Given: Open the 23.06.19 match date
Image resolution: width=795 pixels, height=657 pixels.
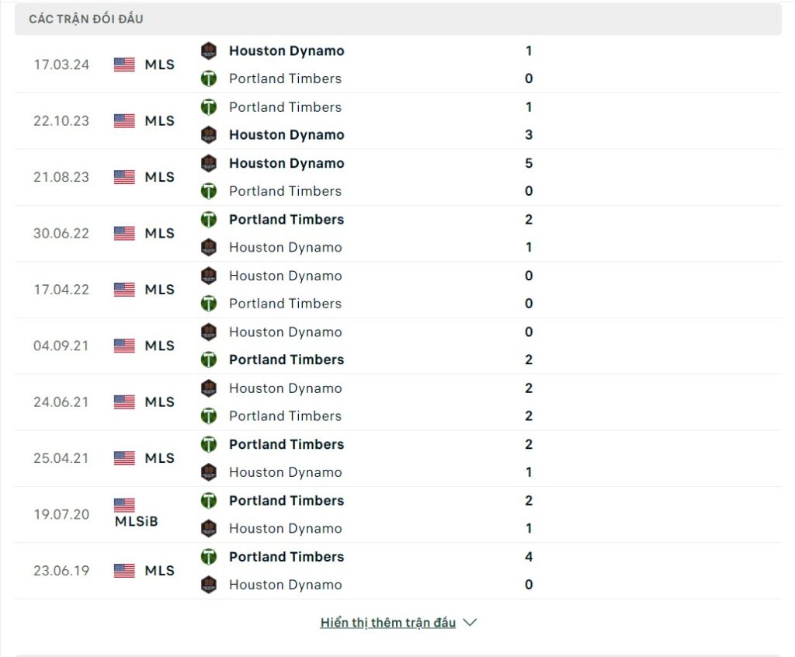Looking at the screenshot, I should (x=61, y=571).
